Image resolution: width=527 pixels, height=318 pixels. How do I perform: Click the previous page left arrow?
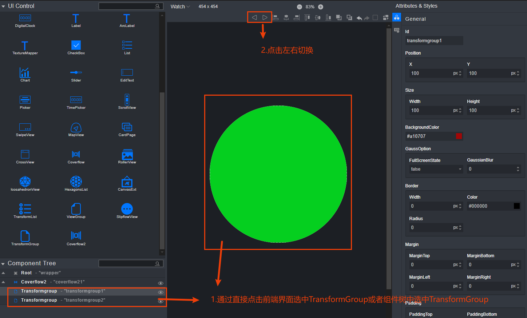click(x=254, y=17)
